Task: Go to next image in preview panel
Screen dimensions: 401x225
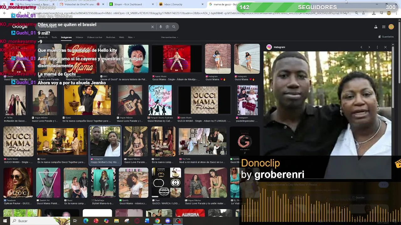Action: tap(369, 47)
